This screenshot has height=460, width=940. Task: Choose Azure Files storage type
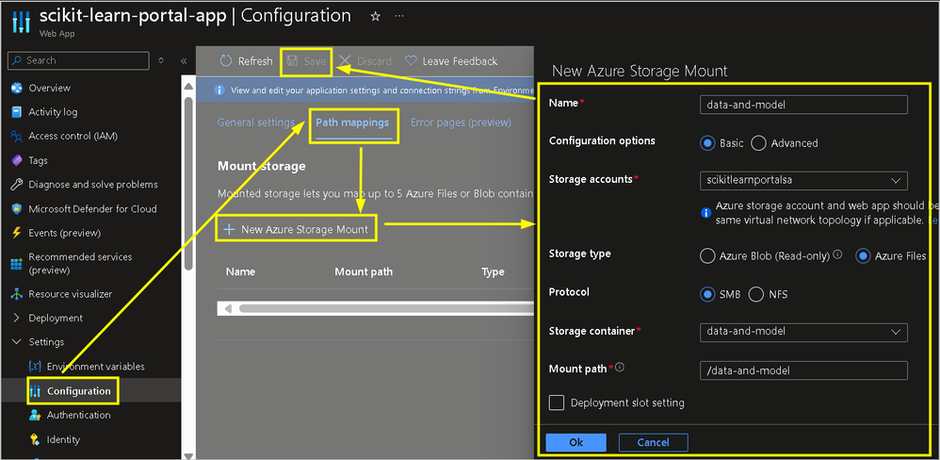pos(863,256)
